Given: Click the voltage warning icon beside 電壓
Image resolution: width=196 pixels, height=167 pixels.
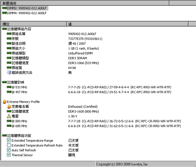Looking at the screenshot, I should [9, 116].
